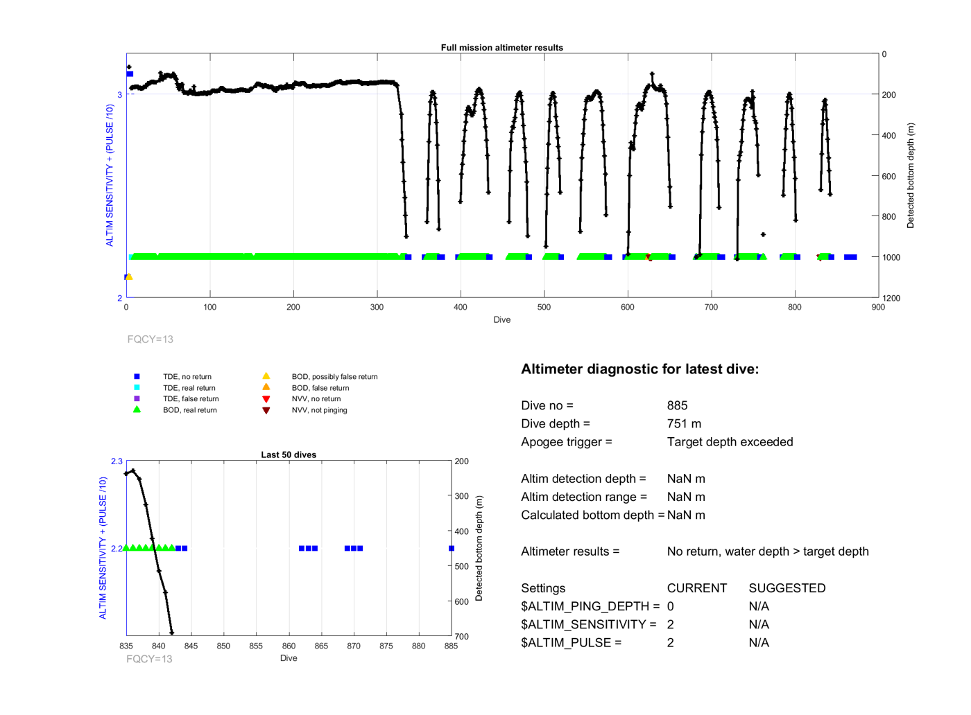Click the cyan square TDE real return legend marker
The height and width of the screenshot is (715, 971).
137,388
